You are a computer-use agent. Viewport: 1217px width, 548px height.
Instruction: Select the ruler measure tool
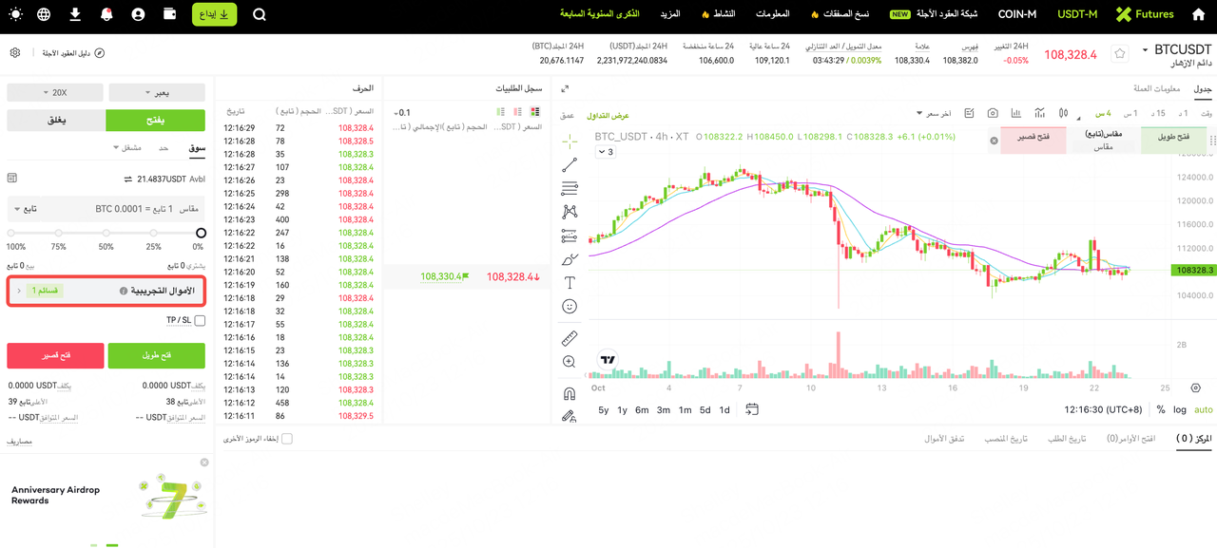click(570, 338)
